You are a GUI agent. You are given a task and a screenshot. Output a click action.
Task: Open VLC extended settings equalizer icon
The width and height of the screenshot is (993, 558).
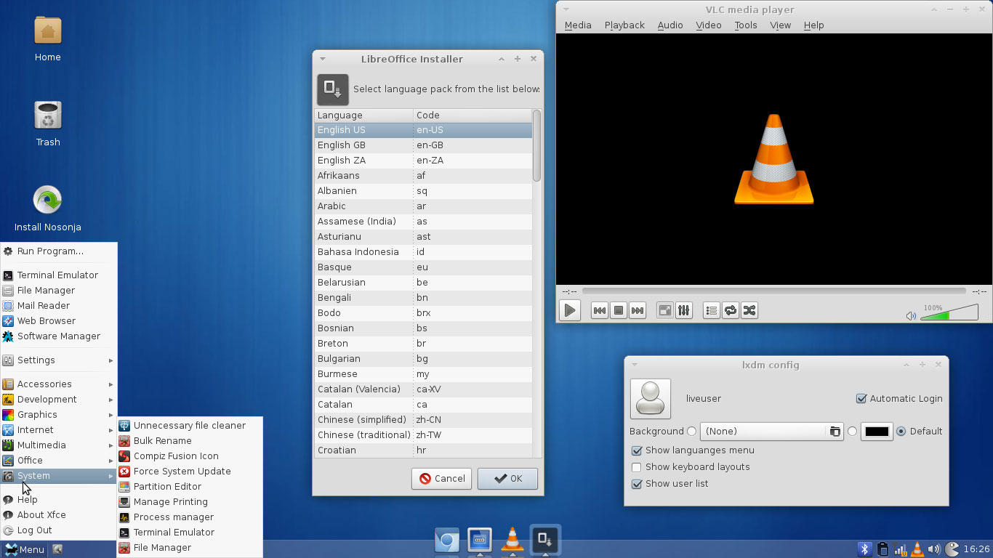[x=683, y=311]
